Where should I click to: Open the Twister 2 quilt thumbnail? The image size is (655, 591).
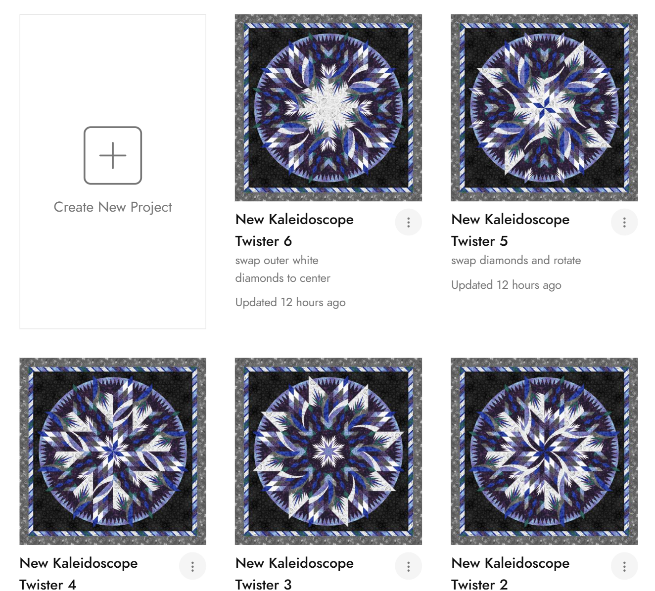point(544,452)
